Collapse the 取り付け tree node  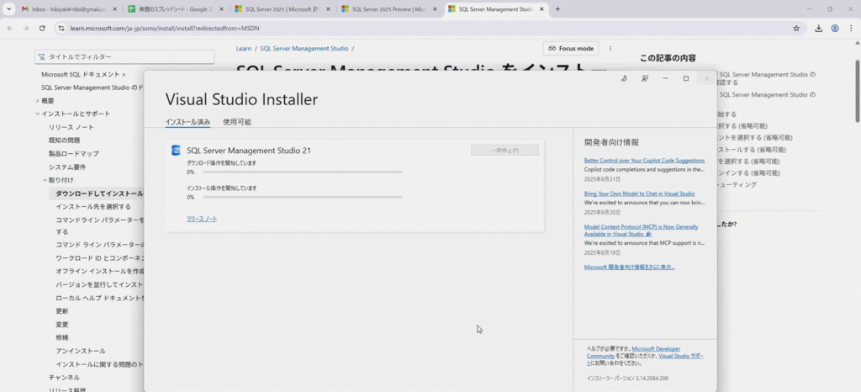click(x=45, y=180)
